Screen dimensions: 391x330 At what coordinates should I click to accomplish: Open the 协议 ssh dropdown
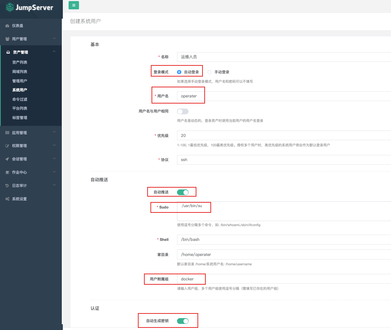(284, 160)
